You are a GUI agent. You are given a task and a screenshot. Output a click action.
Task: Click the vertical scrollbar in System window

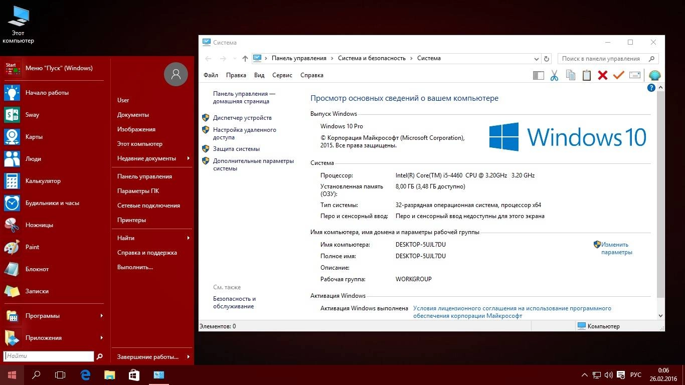(660, 196)
